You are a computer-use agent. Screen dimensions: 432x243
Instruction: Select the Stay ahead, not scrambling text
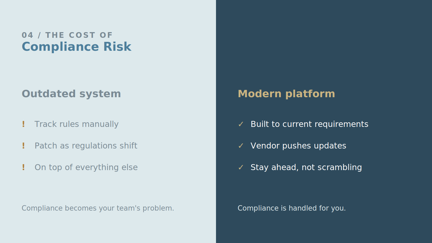[306, 167]
